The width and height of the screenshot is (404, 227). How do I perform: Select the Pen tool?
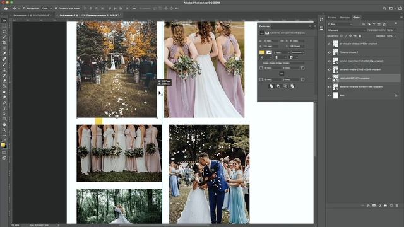tap(4, 103)
